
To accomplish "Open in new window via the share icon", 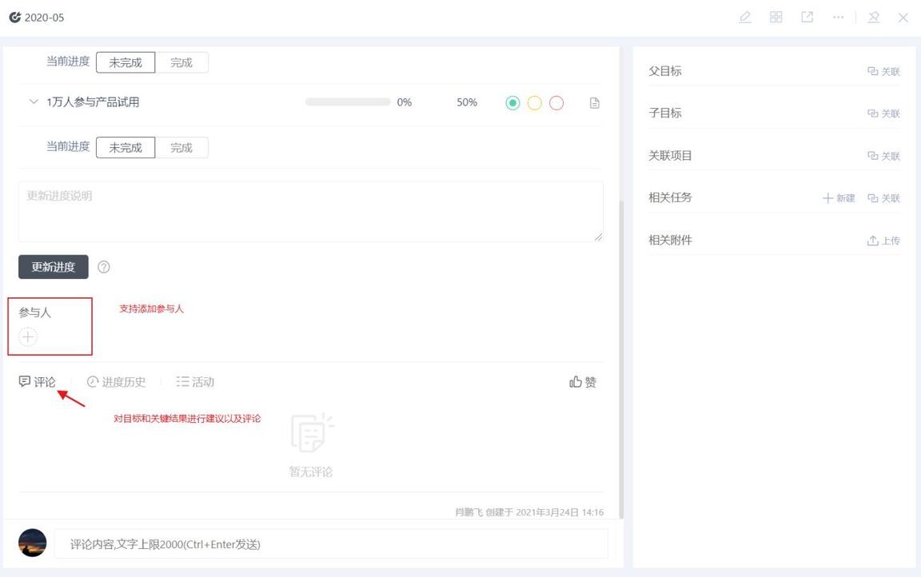I will (807, 17).
